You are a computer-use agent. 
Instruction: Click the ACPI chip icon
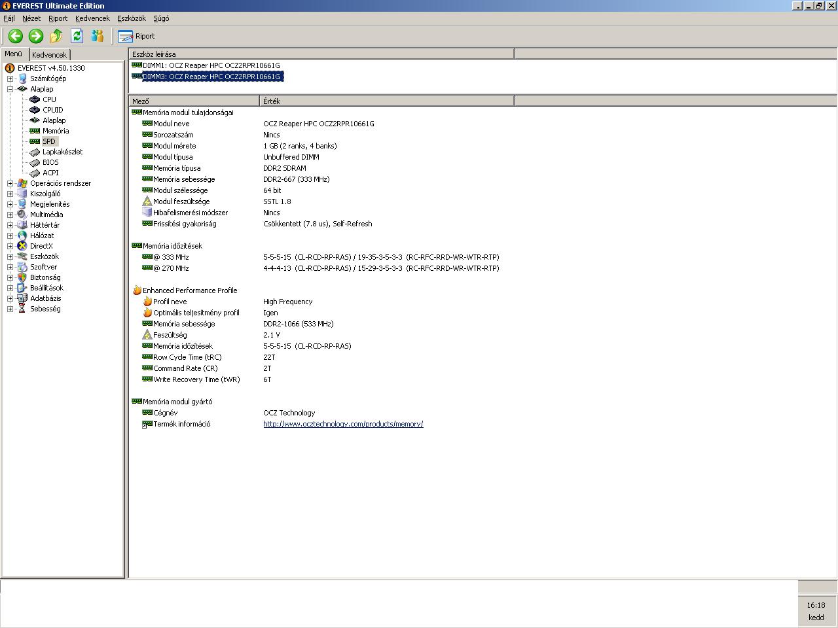tap(35, 173)
